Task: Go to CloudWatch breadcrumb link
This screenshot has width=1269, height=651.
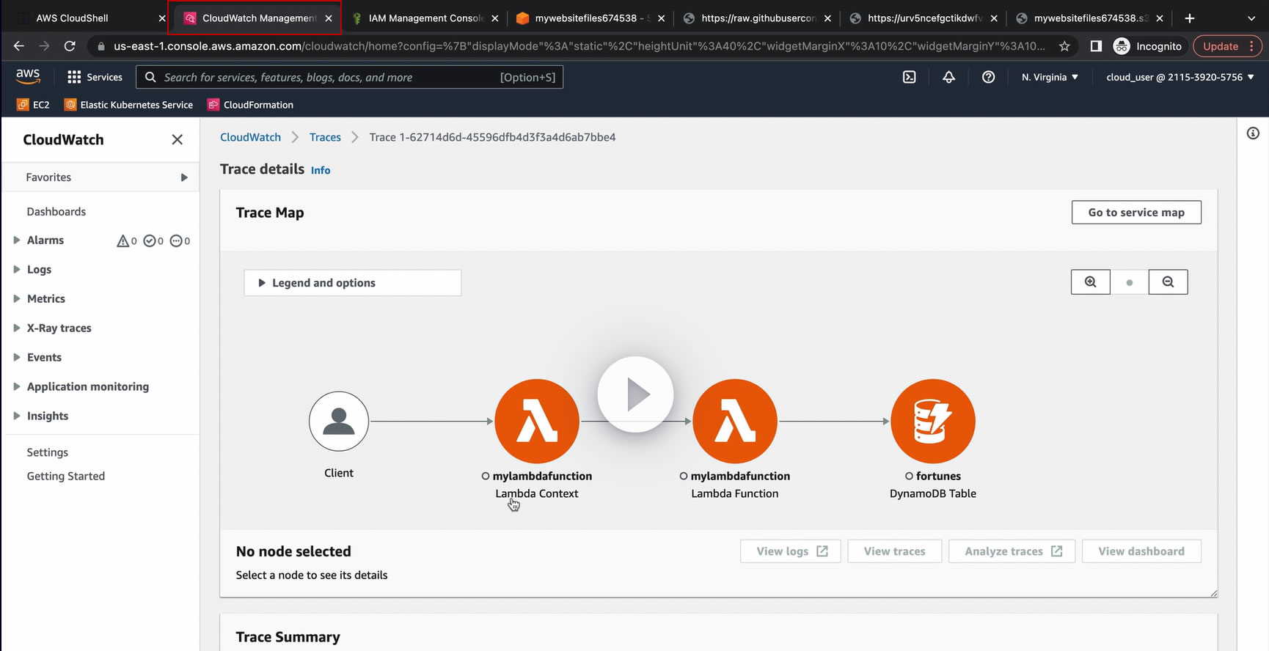Action: point(250,137)
